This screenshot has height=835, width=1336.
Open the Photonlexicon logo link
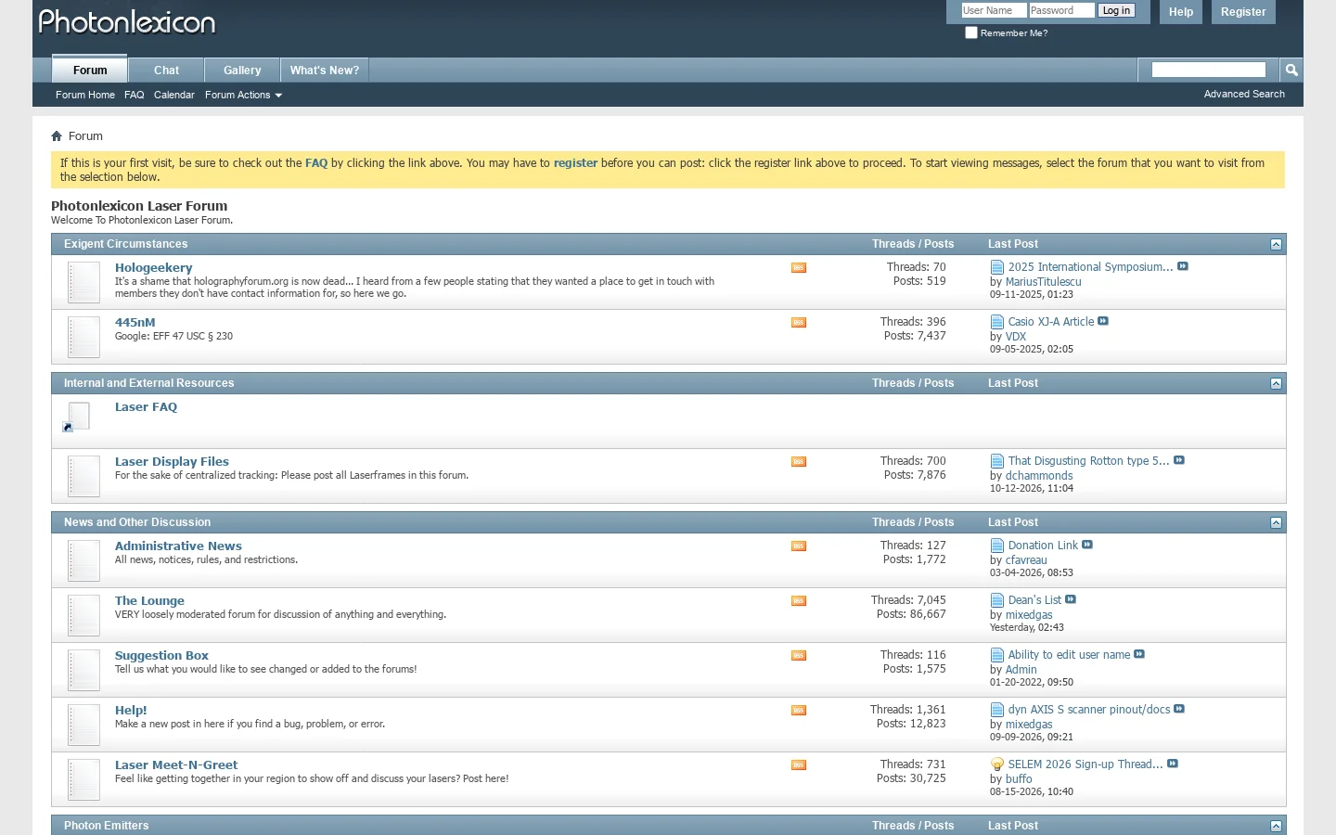[x=127, y=22]
